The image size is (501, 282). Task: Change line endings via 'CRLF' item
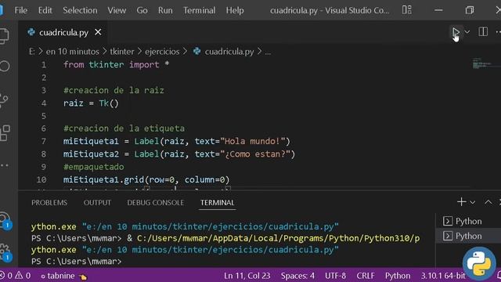click(x=366, y=276)
